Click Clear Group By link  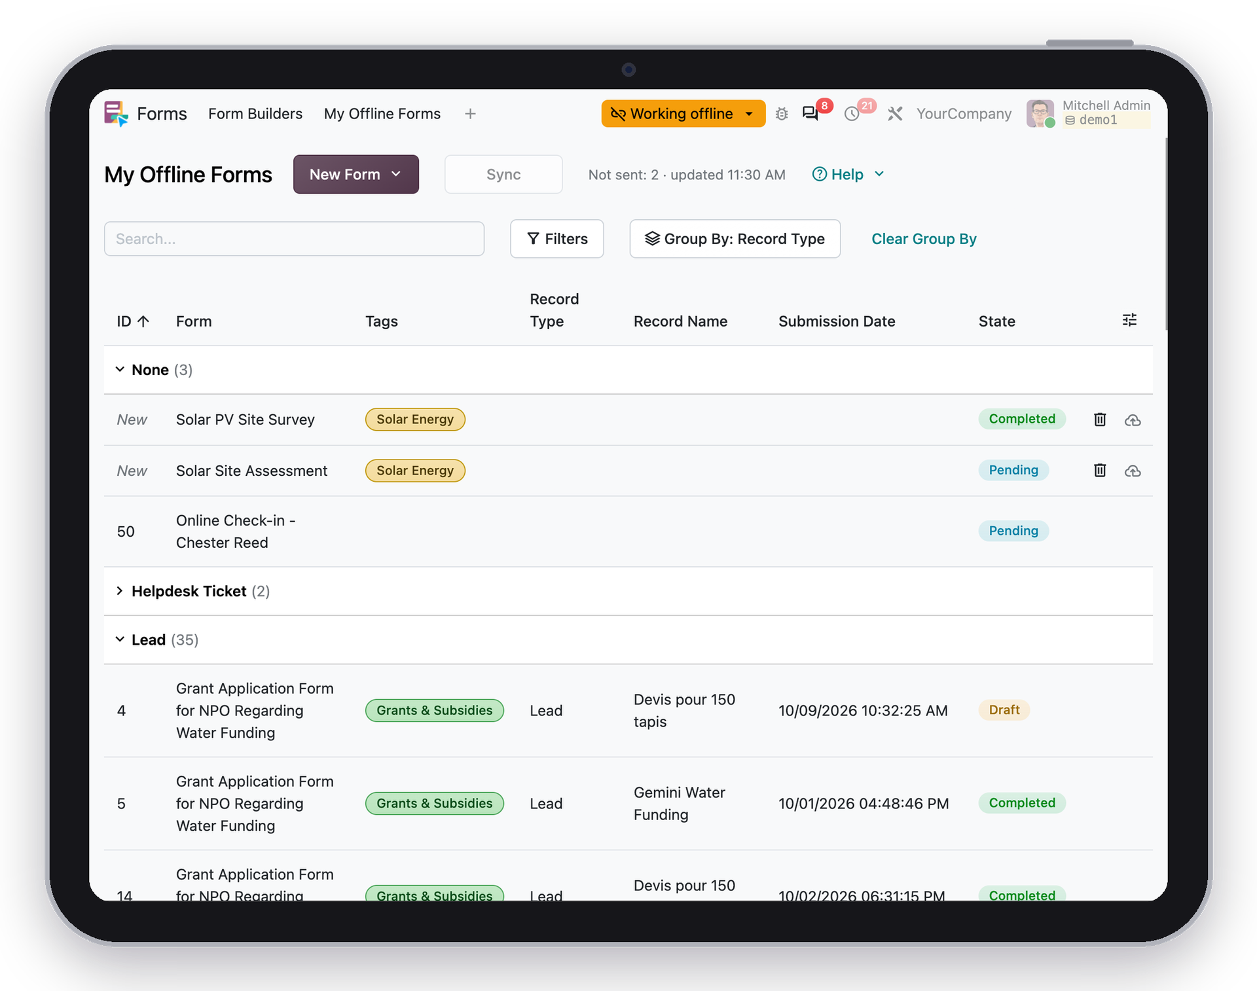(924, 239)
